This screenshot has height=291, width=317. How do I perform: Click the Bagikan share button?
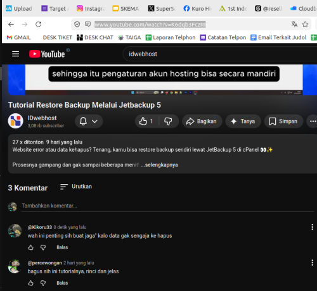[x=202, y=121]
